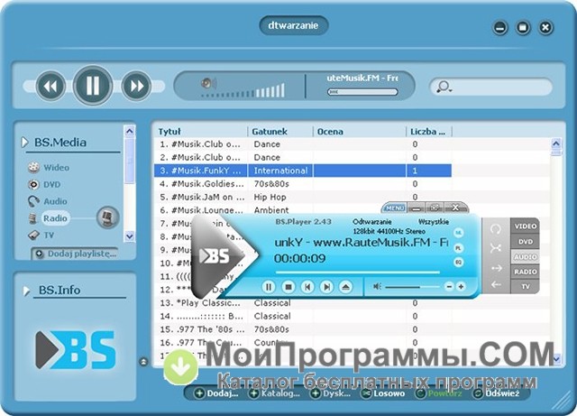Click the Odśwież refresh button

[497, 393]
